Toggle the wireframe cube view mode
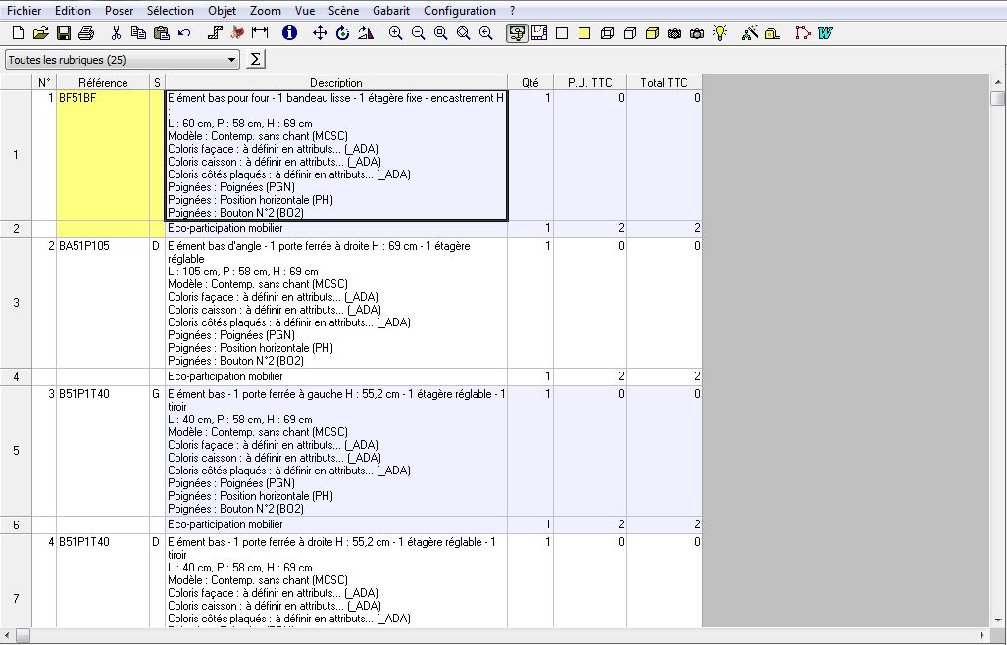The width and height of the screenshot is (1007, 645). 607,33
